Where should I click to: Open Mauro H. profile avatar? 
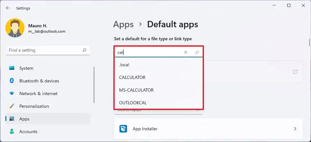point(15,28)
